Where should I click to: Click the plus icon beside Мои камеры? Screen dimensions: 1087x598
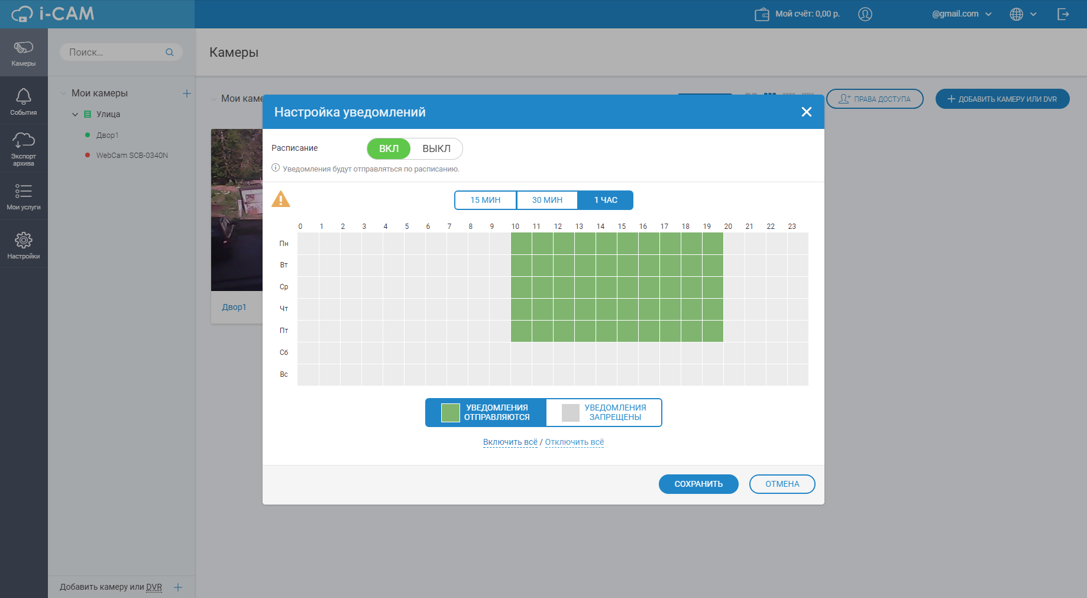pyautogui.click(x=187, y=93)
